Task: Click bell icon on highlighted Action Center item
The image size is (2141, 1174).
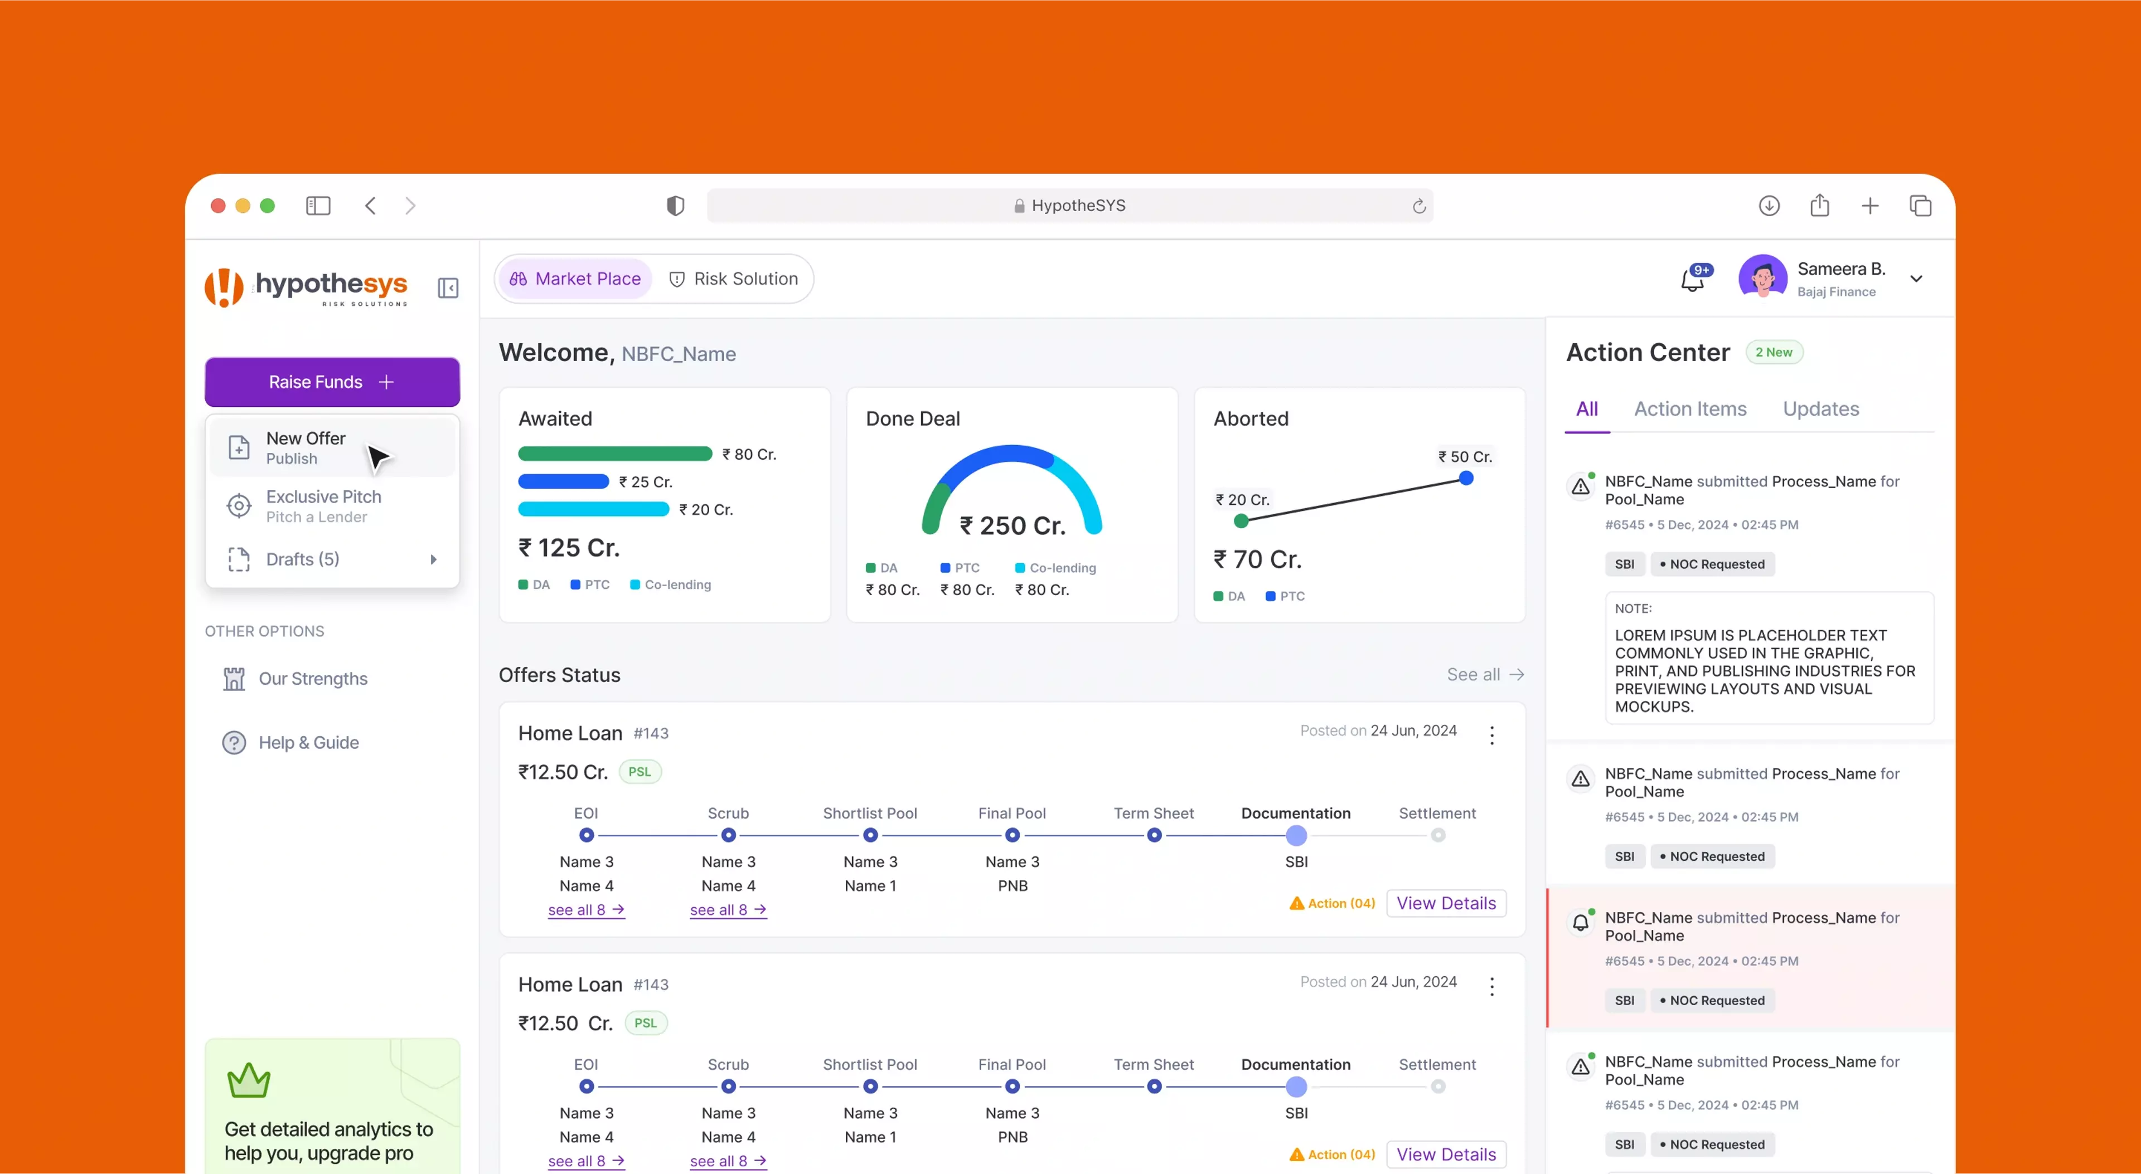Action: click(1580, 922)
